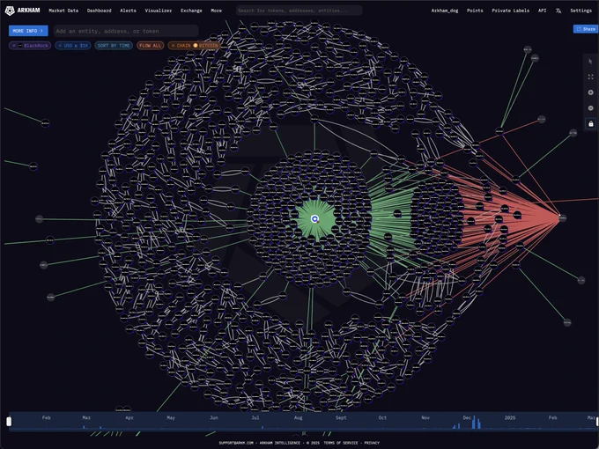This screenshot has width=599, height=449.
Task: Click the node at the red edge convergence
Action: point(562,217)
